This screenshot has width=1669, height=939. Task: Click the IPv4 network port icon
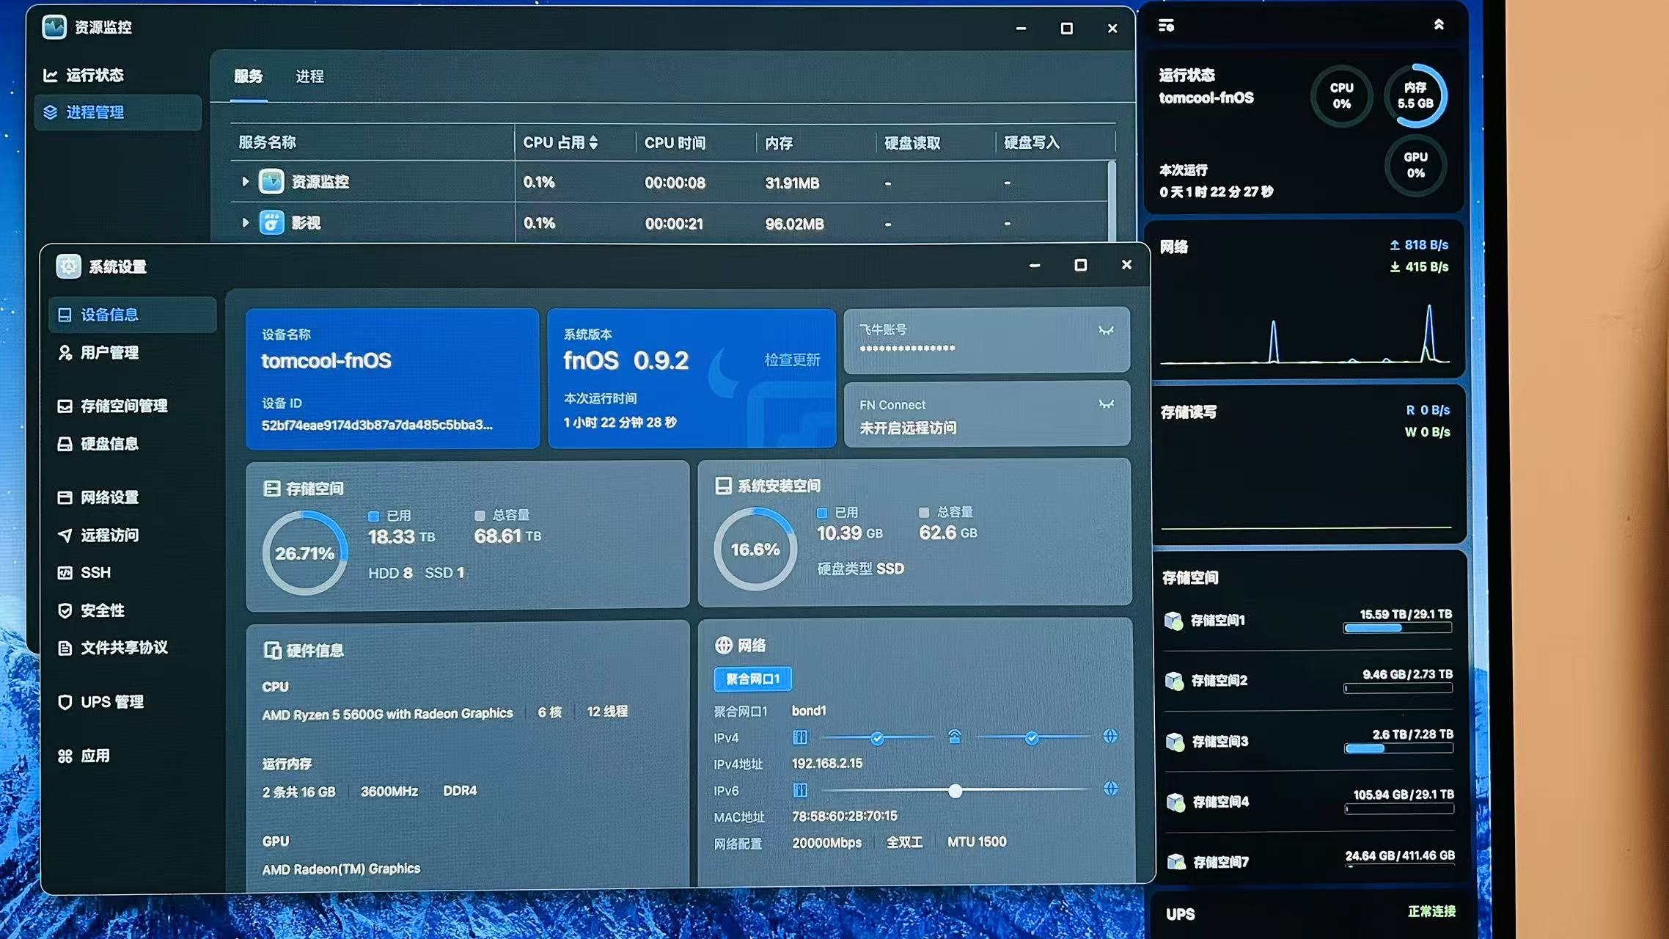(x=800, y=737)
